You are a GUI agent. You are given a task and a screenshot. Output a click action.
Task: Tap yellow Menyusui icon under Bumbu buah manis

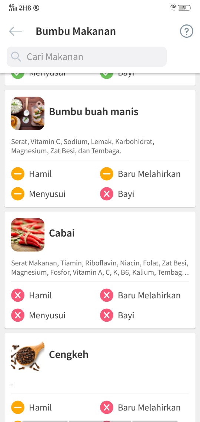18,194
